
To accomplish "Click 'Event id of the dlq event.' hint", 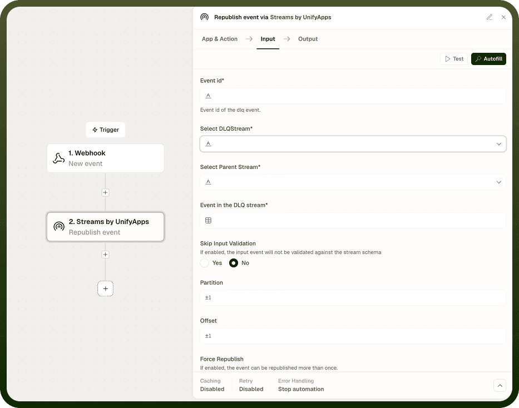I will coord(230,110).
